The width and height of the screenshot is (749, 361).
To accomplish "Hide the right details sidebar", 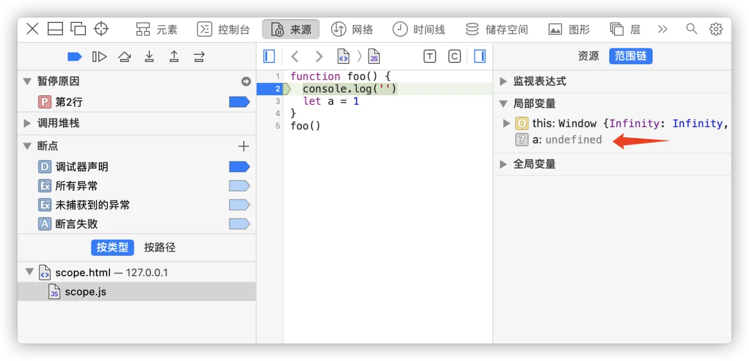I will coord(480,56).
